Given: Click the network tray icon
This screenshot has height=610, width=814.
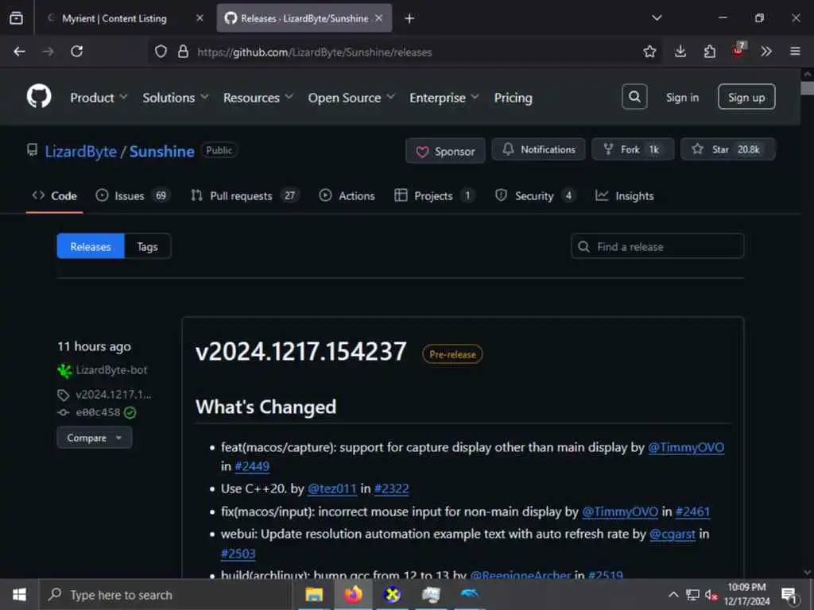Looking at the screenshot, I should click(692, 595).
